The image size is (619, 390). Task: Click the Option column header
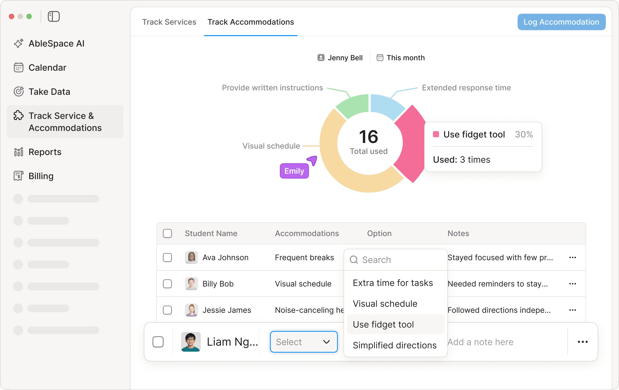(379, 233)
